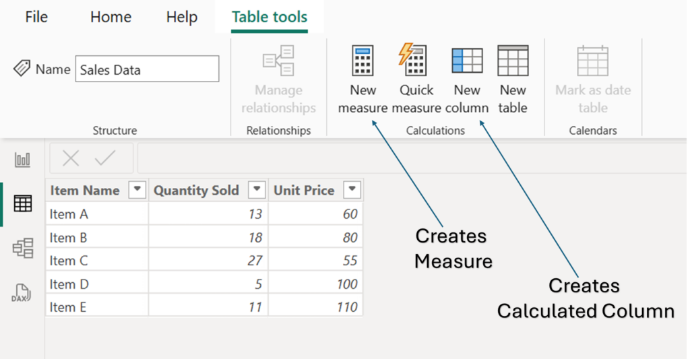Open Report view from left sidebar
This screenshot has width=690, height=359.
tap(23, 160)
